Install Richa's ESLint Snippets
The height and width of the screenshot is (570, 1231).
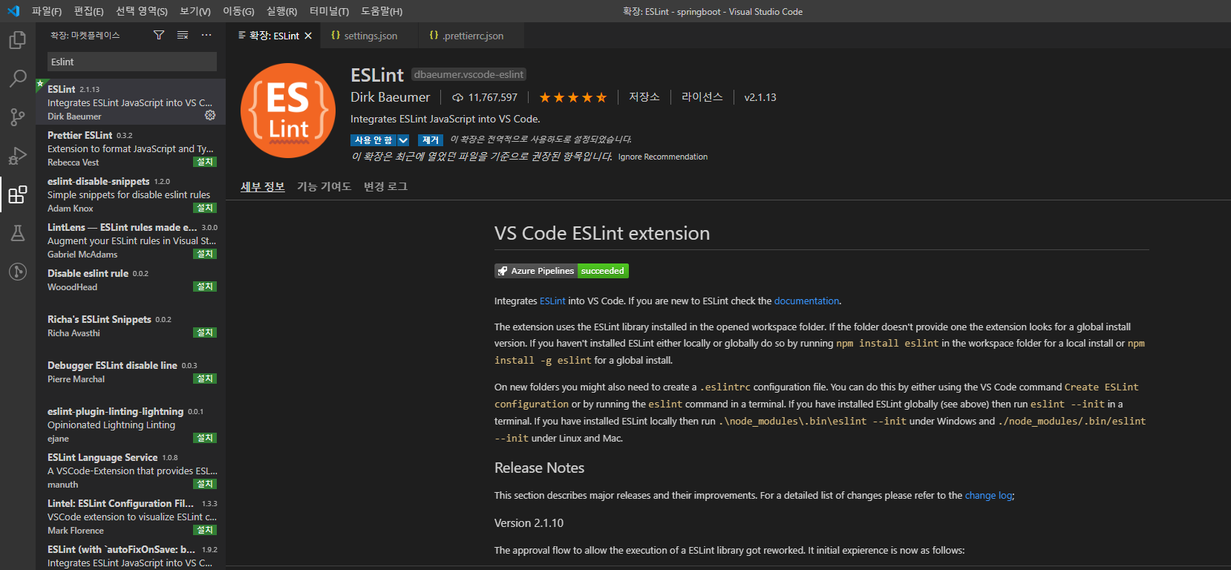point(205,332)
